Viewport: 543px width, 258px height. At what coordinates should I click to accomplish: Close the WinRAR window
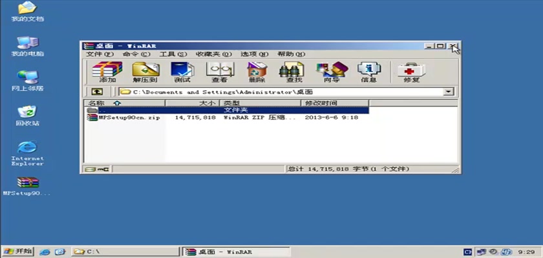[x=453, y=46]
